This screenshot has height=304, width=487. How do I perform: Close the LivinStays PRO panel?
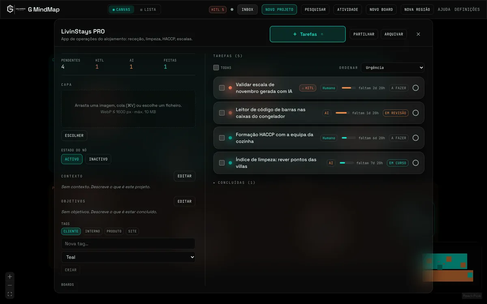click(418, 34)
